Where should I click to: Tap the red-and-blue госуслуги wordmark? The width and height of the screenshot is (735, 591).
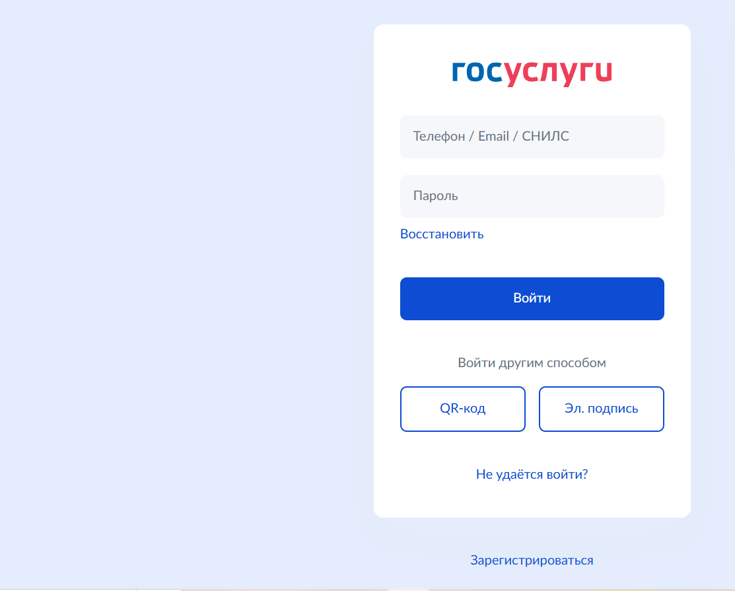[532, 73]
